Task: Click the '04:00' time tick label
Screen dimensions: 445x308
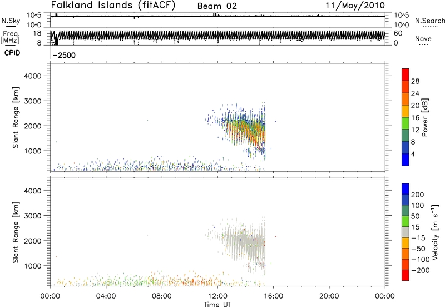Action: click(106, 296)
